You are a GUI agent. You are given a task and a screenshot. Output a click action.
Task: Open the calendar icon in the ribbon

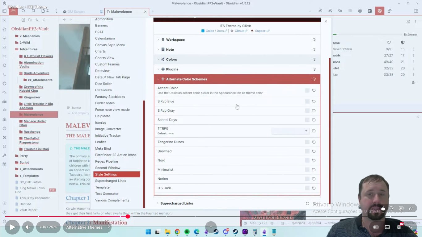point(4,56)
